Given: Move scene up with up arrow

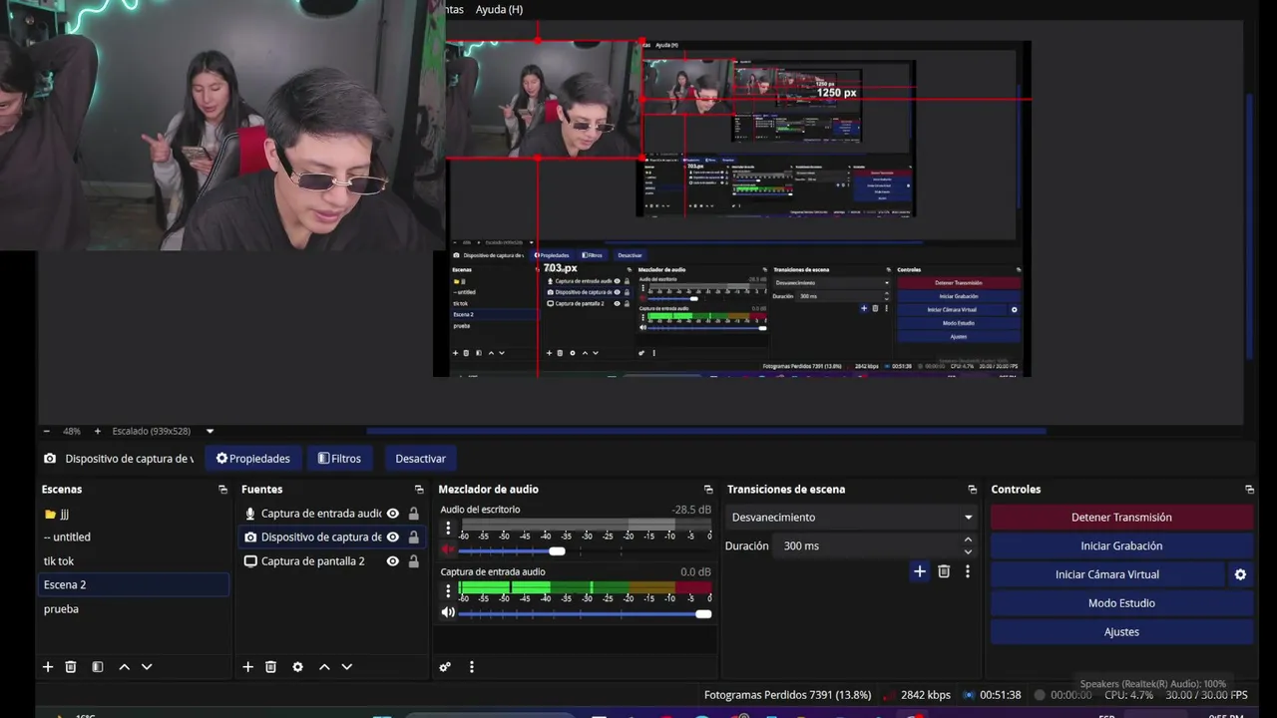Looking at the screenshot, I should (124, 667).
